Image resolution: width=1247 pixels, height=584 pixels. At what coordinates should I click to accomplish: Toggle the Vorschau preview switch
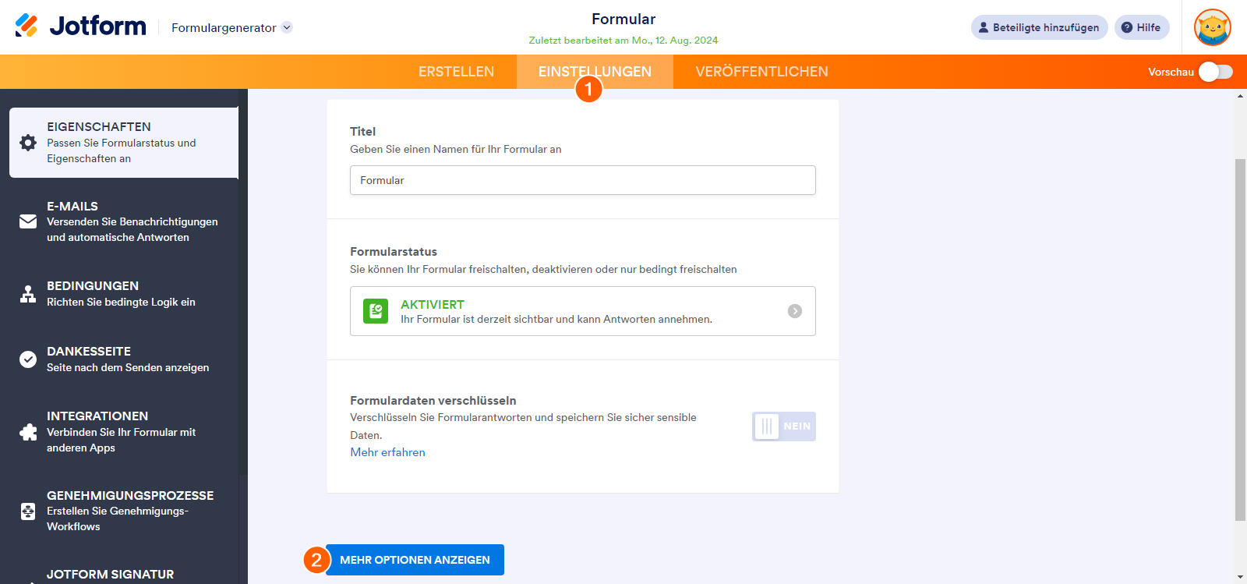tap(1215, 72)
